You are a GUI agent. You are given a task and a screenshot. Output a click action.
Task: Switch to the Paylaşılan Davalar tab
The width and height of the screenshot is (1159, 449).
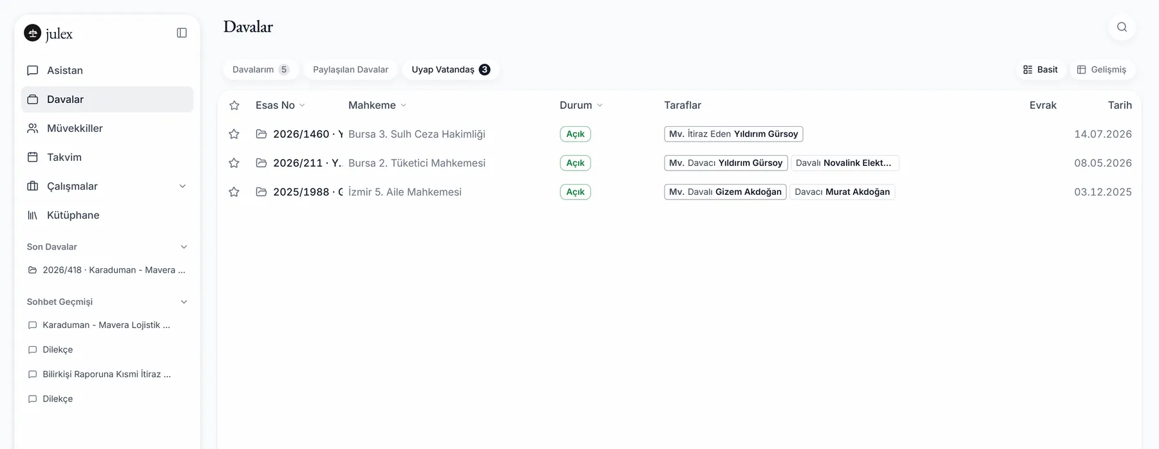coord(351,69)
